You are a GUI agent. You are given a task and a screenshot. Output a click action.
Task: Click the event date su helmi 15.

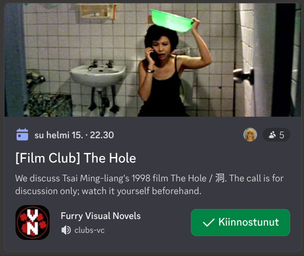coord(58,135)
